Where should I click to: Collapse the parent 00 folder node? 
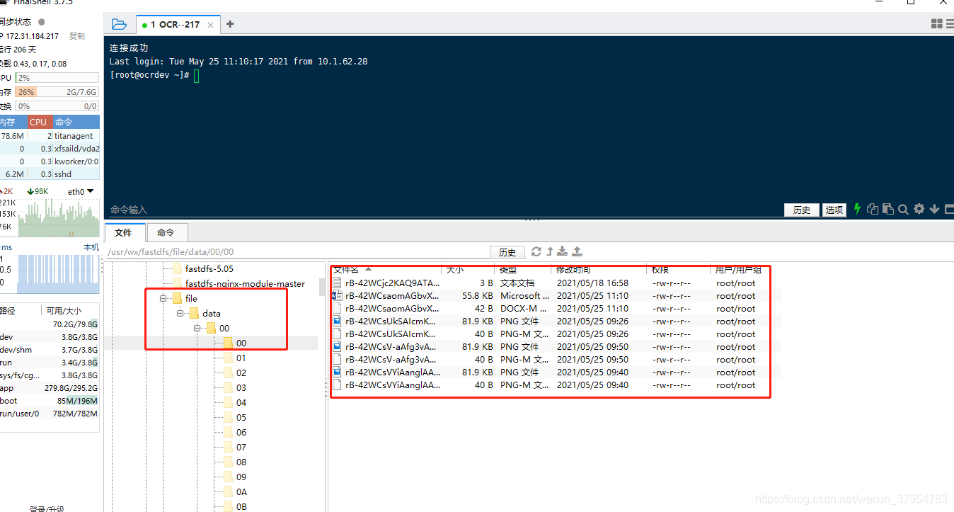click(x=197, y=328)
